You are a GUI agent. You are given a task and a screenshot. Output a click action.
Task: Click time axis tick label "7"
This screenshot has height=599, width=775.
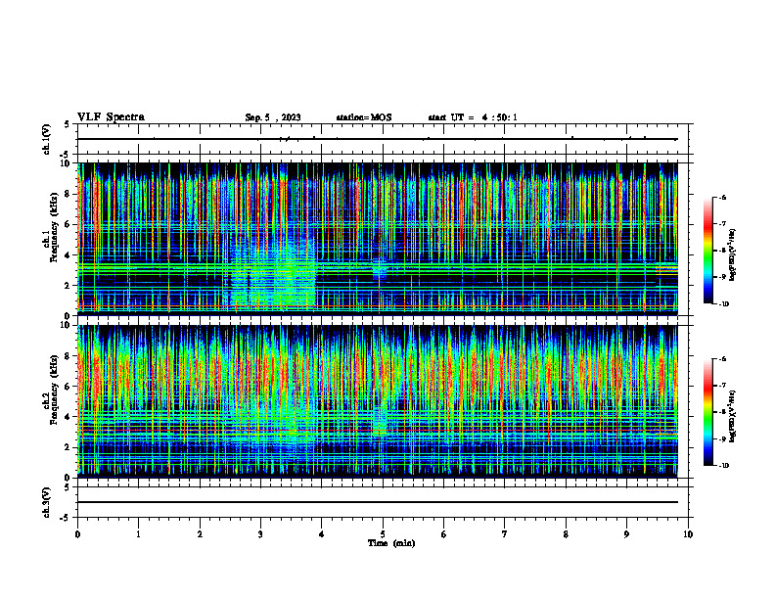click(505, 534)
